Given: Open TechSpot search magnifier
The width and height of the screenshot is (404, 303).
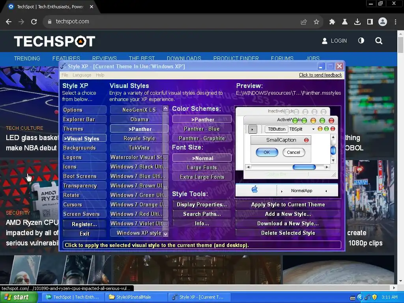Looking at the screenshot, I should coord(379,41).
